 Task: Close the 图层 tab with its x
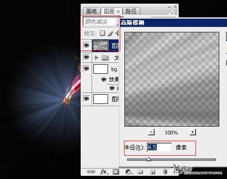[x=119, y=11]
